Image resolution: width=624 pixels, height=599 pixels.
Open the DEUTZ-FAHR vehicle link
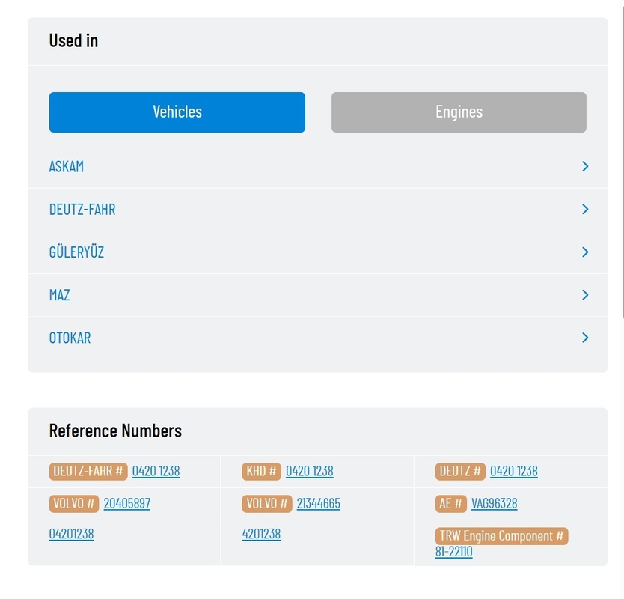(x=82, y=209)
